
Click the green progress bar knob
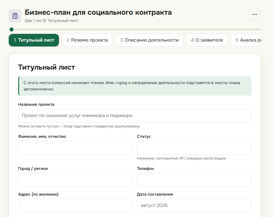(x=12, y=29)
